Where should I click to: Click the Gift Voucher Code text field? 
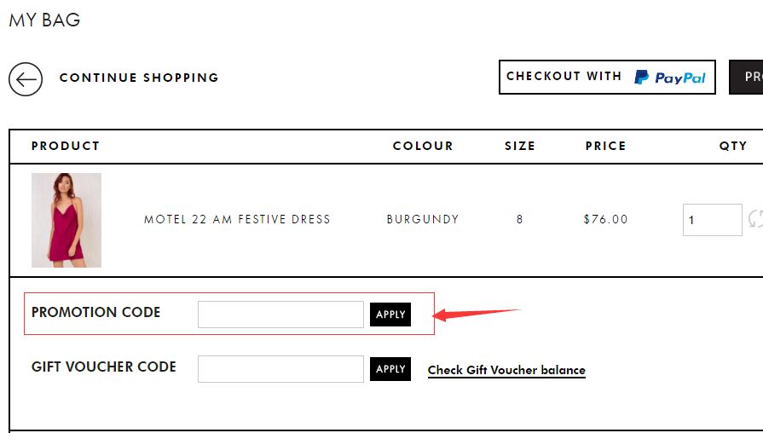click(x=280, y=369)
